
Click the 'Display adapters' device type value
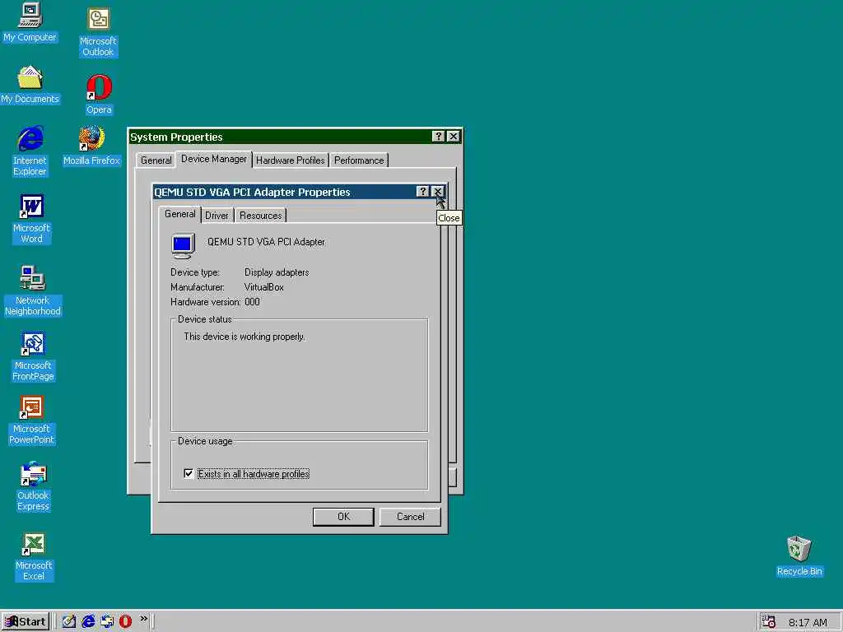tap(277, 272)
